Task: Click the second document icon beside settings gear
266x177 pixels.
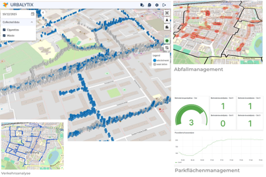Action: (x=149, y=5)
